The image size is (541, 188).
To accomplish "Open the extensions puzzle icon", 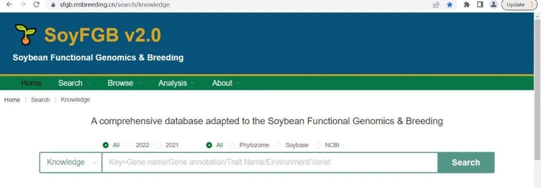I will pyautogui.click(x=467, y=5).
